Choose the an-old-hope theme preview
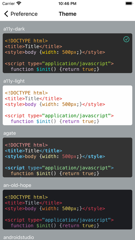Viewport: 135px width, 240px height. tap(67, 210)
